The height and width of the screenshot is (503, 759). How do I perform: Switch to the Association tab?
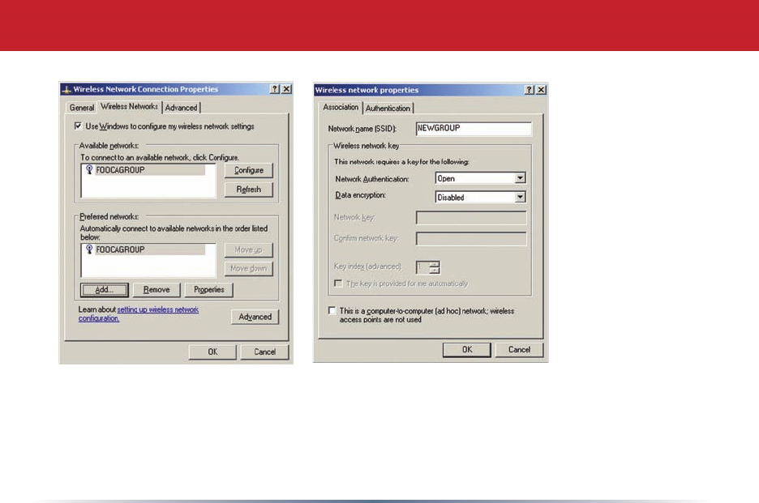click(x=341, y=107)
